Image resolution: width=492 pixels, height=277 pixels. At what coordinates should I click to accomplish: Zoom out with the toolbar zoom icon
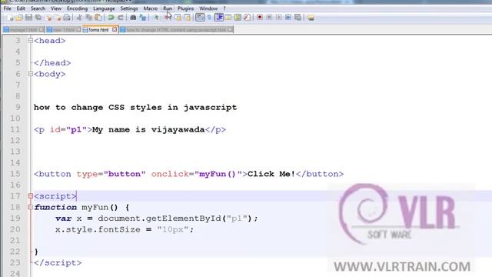[x=168, y=18]
